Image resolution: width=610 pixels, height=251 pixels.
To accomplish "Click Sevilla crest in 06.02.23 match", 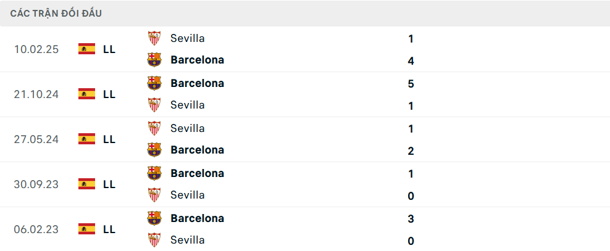I will pos(154,240).
